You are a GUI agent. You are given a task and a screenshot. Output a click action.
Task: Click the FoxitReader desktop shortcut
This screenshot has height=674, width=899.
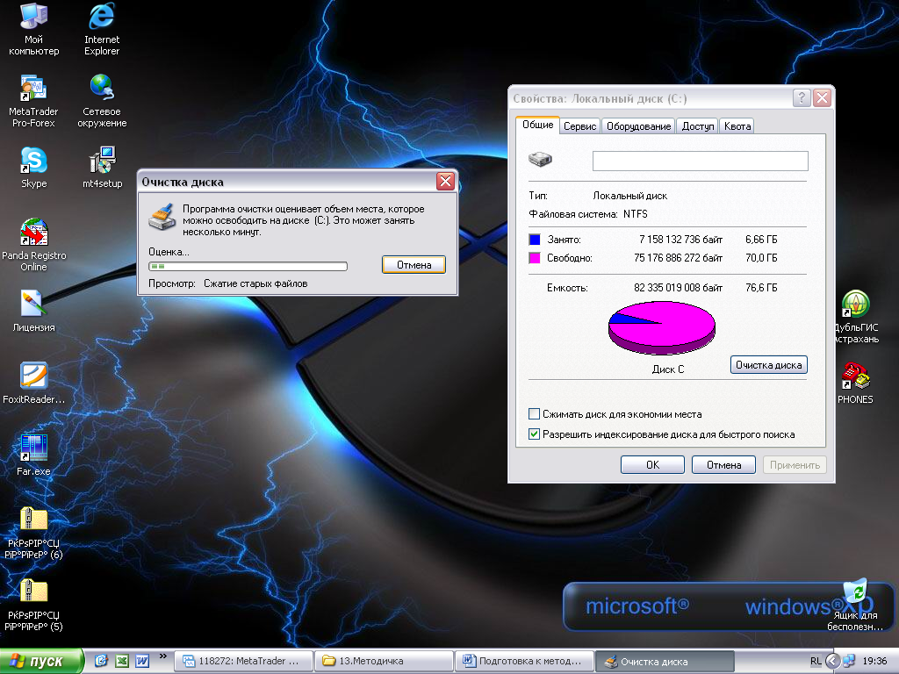[34, 383]
